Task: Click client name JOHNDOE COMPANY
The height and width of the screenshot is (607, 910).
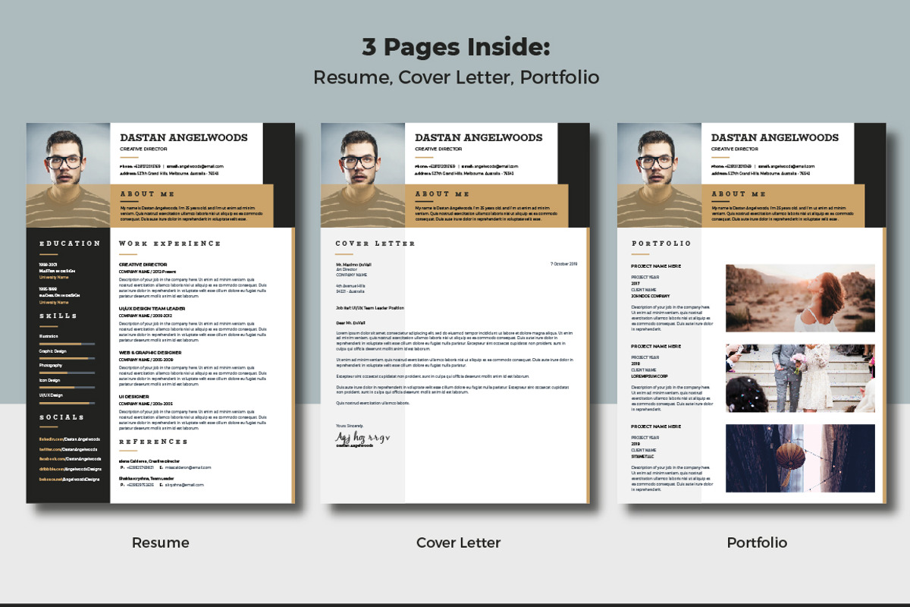Action: (x=651, y=296)
